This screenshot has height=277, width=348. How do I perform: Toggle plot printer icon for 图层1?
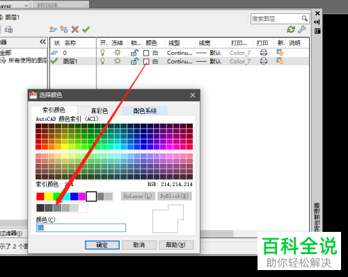(x=264, y=61)
